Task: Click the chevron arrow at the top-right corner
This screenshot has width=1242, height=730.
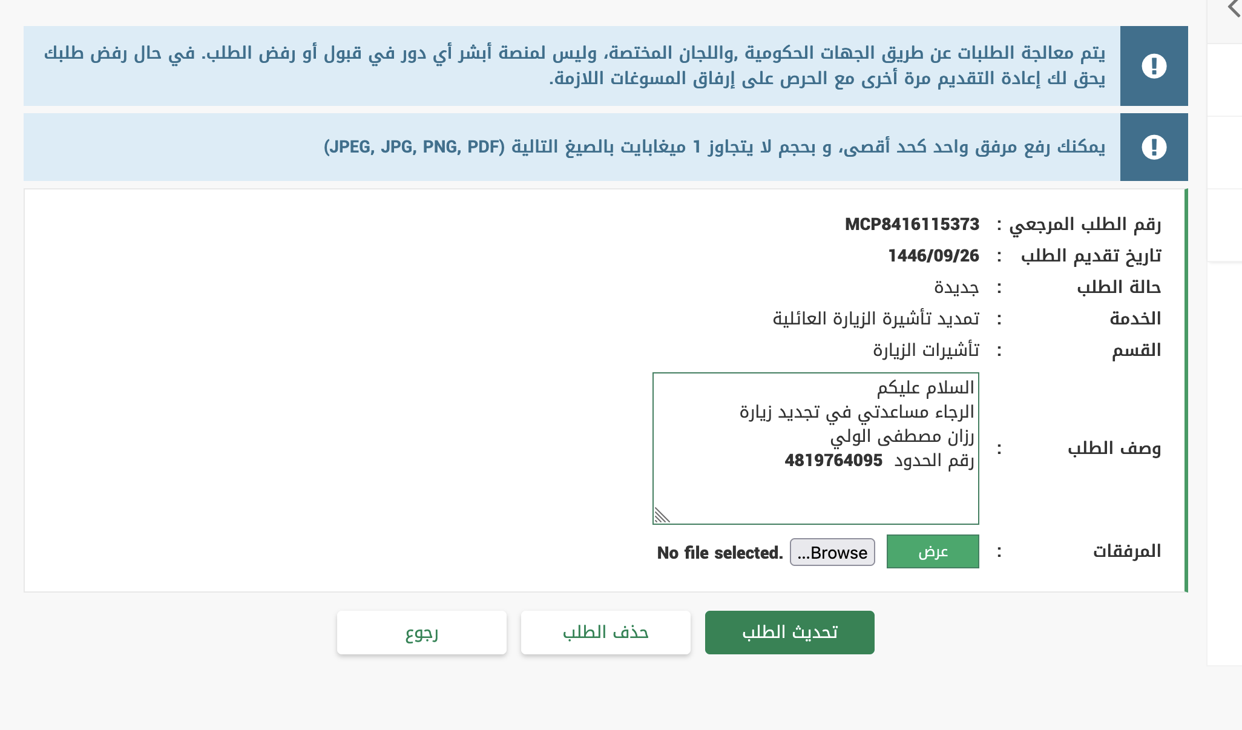Action: (x=1234, y=8)
